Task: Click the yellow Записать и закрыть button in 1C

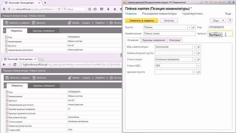Action: click(142, 21)
